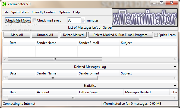The width and height of the screenshot is (180, 108).
Task: Click Delete Marked & Run E-mail Program
Action: [121, 35]
